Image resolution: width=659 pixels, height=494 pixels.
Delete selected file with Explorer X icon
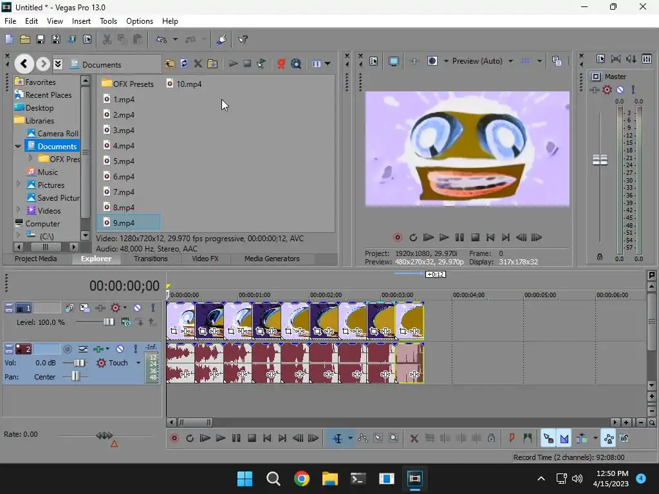(x=198, y=64)
